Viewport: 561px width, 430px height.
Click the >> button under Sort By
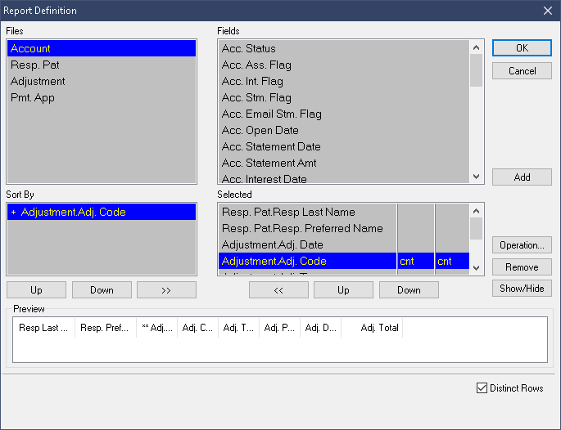pyautogui.click(x=166, y=290)
